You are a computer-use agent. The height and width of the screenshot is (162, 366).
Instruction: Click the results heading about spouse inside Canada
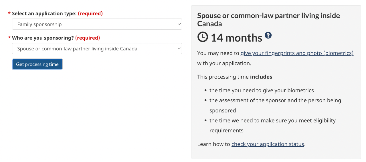click(268, 19)
